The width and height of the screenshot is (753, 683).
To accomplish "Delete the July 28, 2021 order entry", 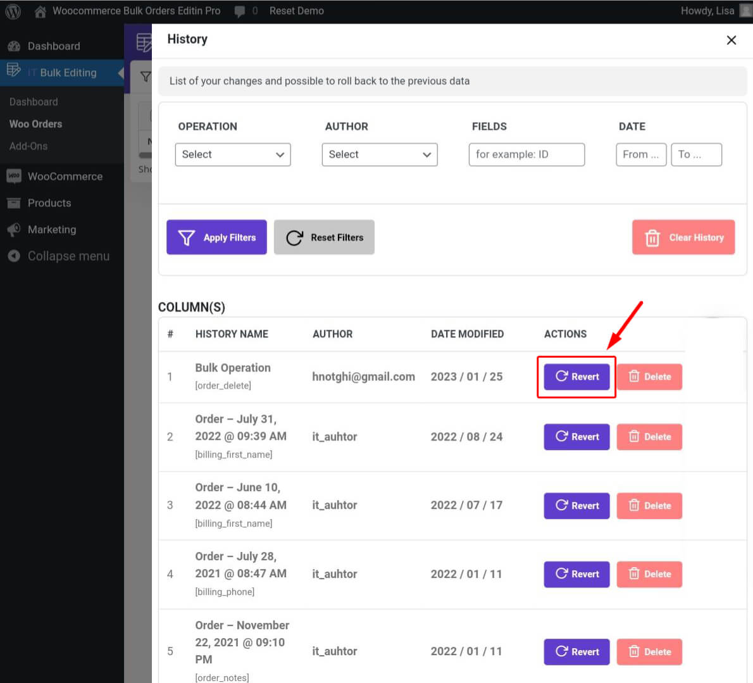I will [x=649, y=574].
